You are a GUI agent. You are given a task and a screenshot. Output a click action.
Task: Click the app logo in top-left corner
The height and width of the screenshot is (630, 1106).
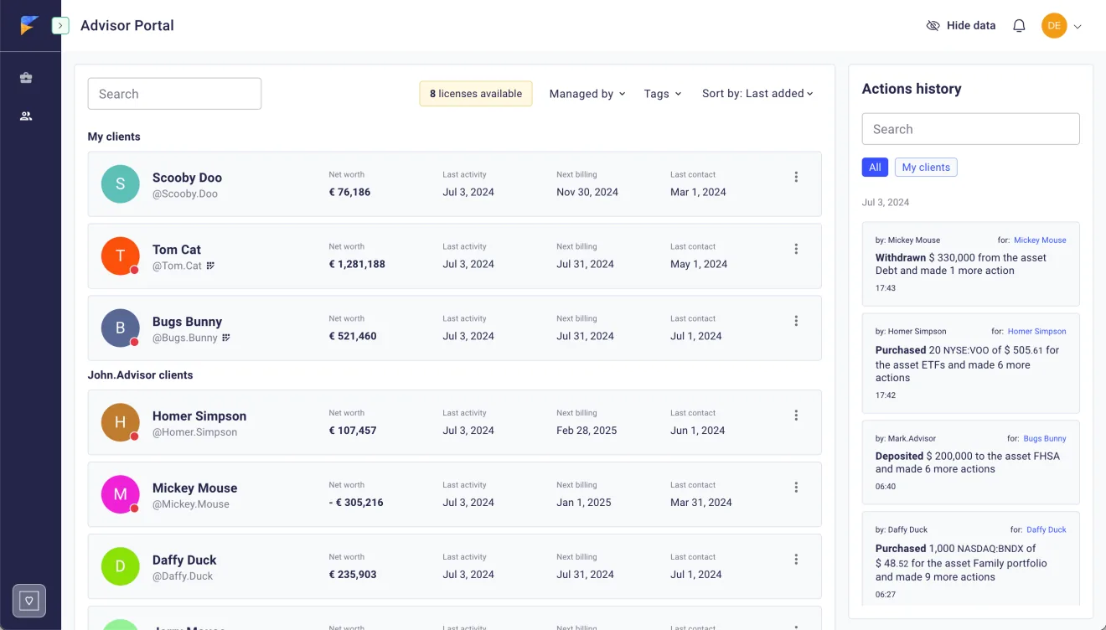click(29, 25)
